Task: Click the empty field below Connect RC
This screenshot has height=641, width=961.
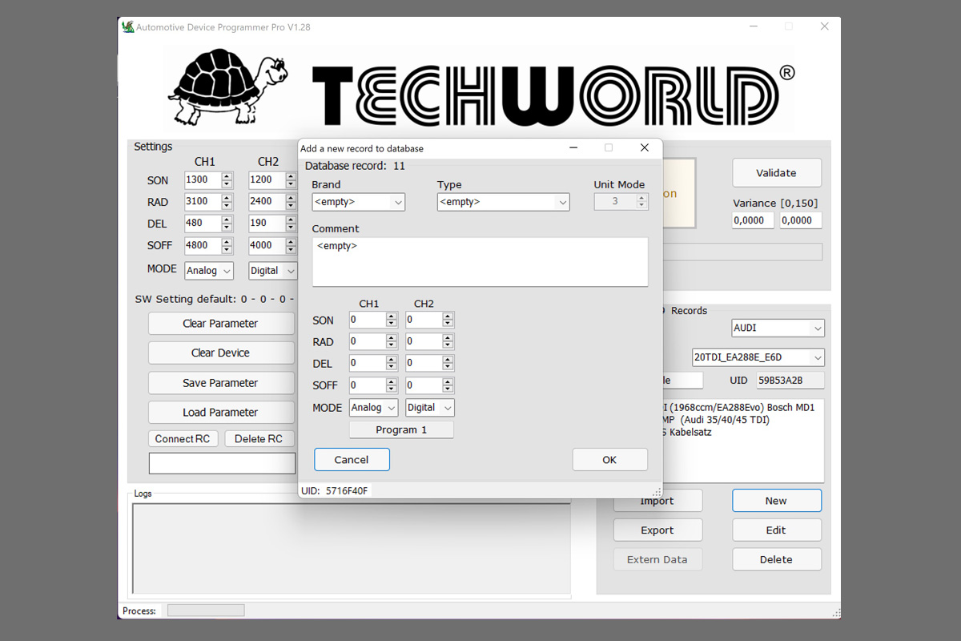Action: tap(222, 463)
